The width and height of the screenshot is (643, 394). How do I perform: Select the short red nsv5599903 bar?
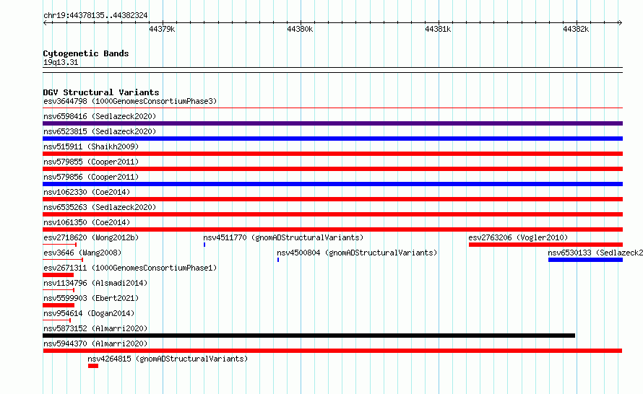(x=59, y=305)
